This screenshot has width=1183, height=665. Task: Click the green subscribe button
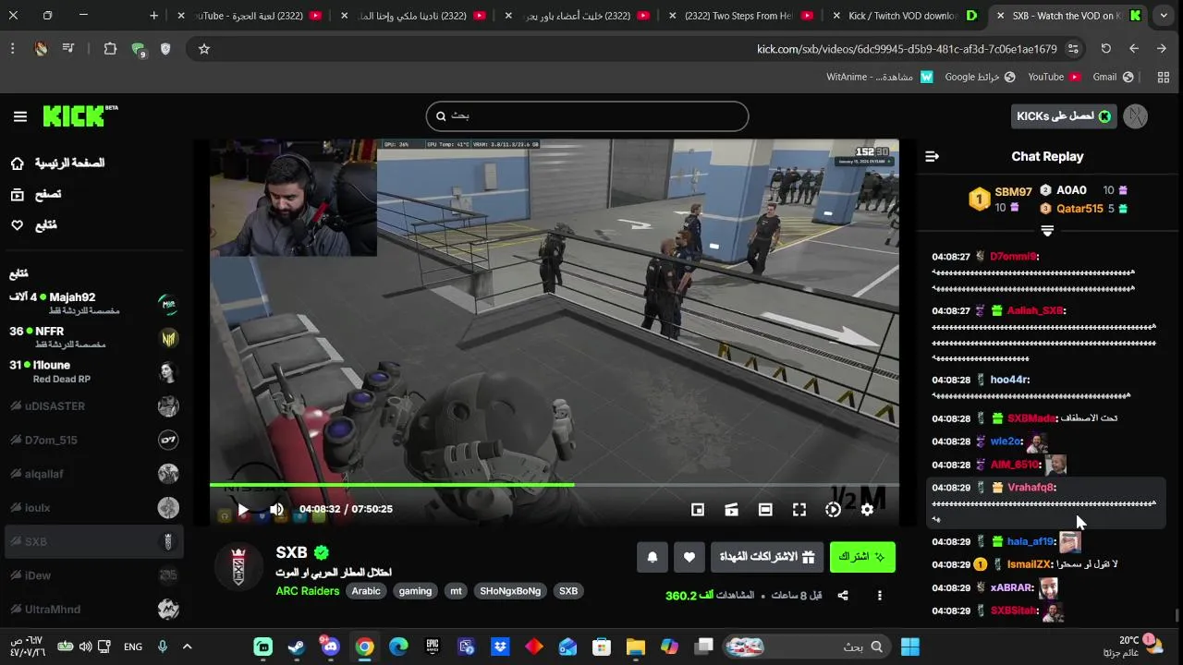(862, 557)
